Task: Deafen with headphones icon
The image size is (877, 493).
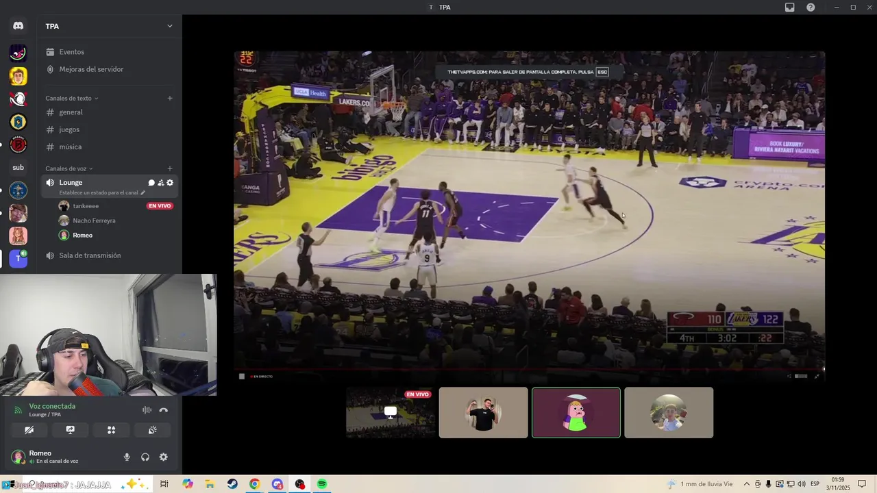Action: 145,457
